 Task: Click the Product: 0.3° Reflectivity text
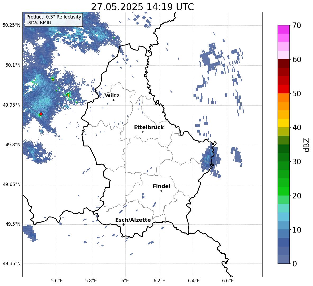(54, 17)
